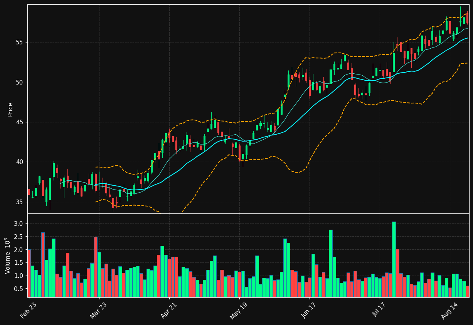The image size is (473, 325).
Task: Click the "Volume 10⁶" axis title
Action: pos(8,256)
